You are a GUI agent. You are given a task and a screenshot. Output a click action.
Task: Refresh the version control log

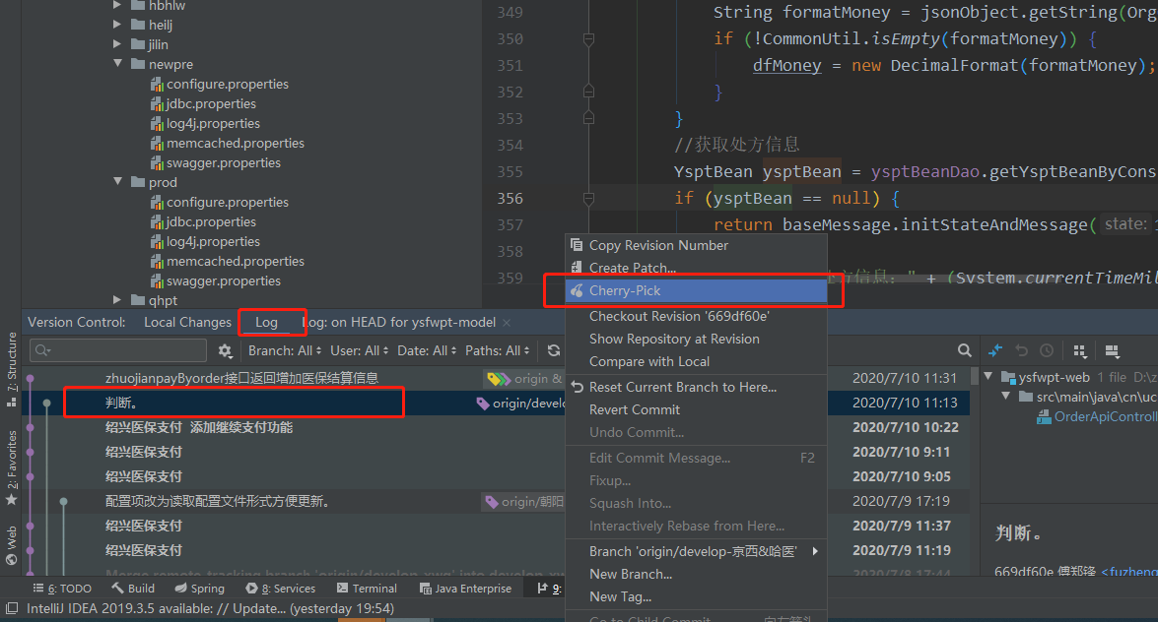coord(553,350)
